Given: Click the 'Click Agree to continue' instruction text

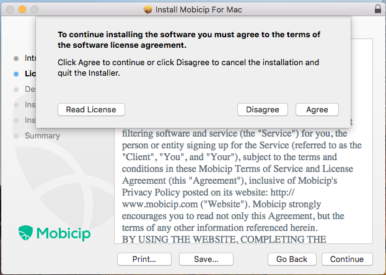Looking at the screenshot, I should [188, 68].
